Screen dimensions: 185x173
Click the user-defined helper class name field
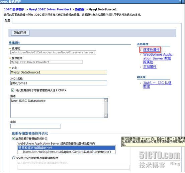click(x=74, y=167)
